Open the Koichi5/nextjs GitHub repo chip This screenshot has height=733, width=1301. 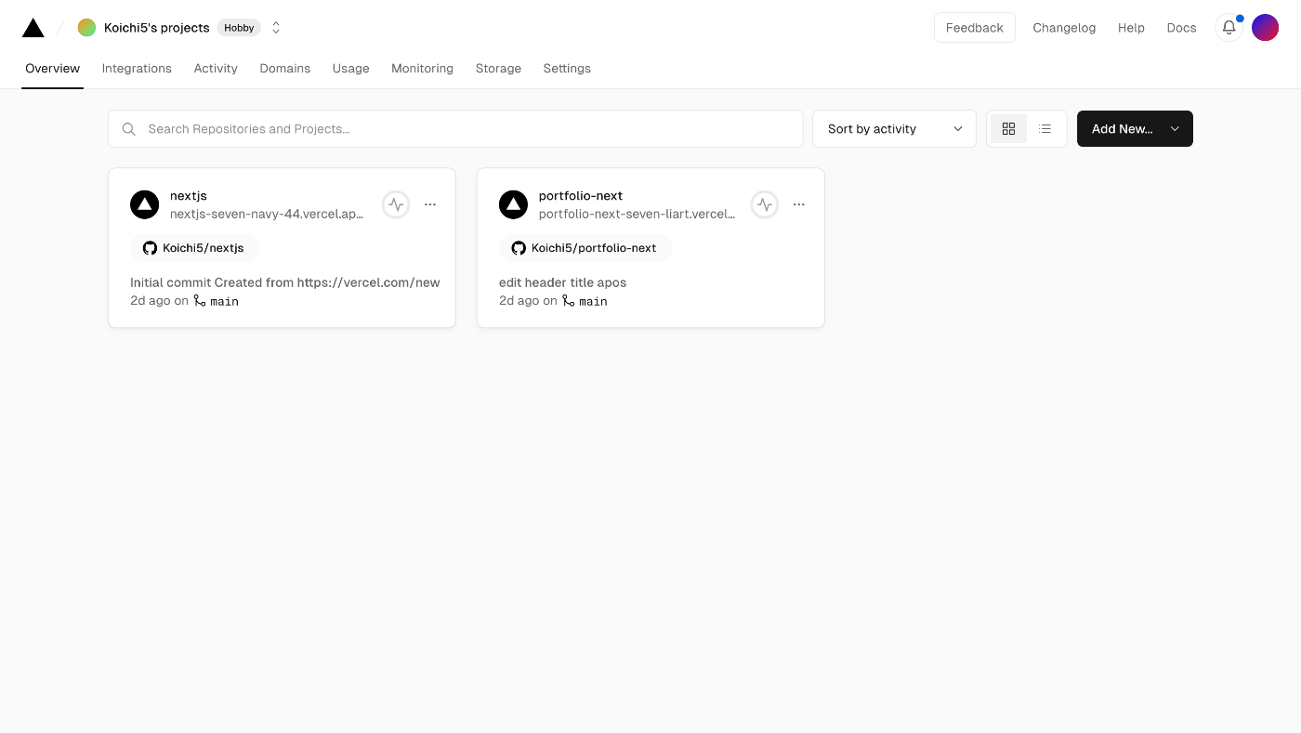click(x=194, y=248)
